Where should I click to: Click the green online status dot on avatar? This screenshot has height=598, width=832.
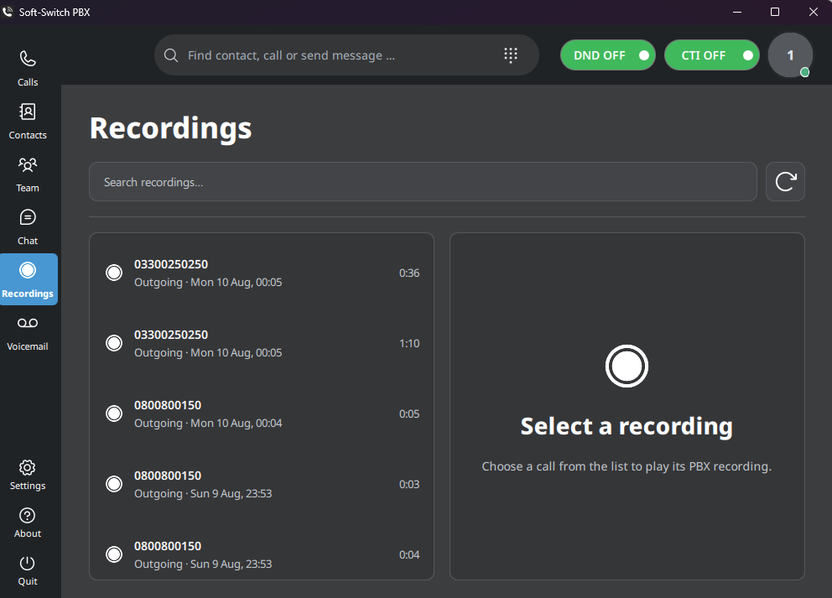tap(804, 72)
